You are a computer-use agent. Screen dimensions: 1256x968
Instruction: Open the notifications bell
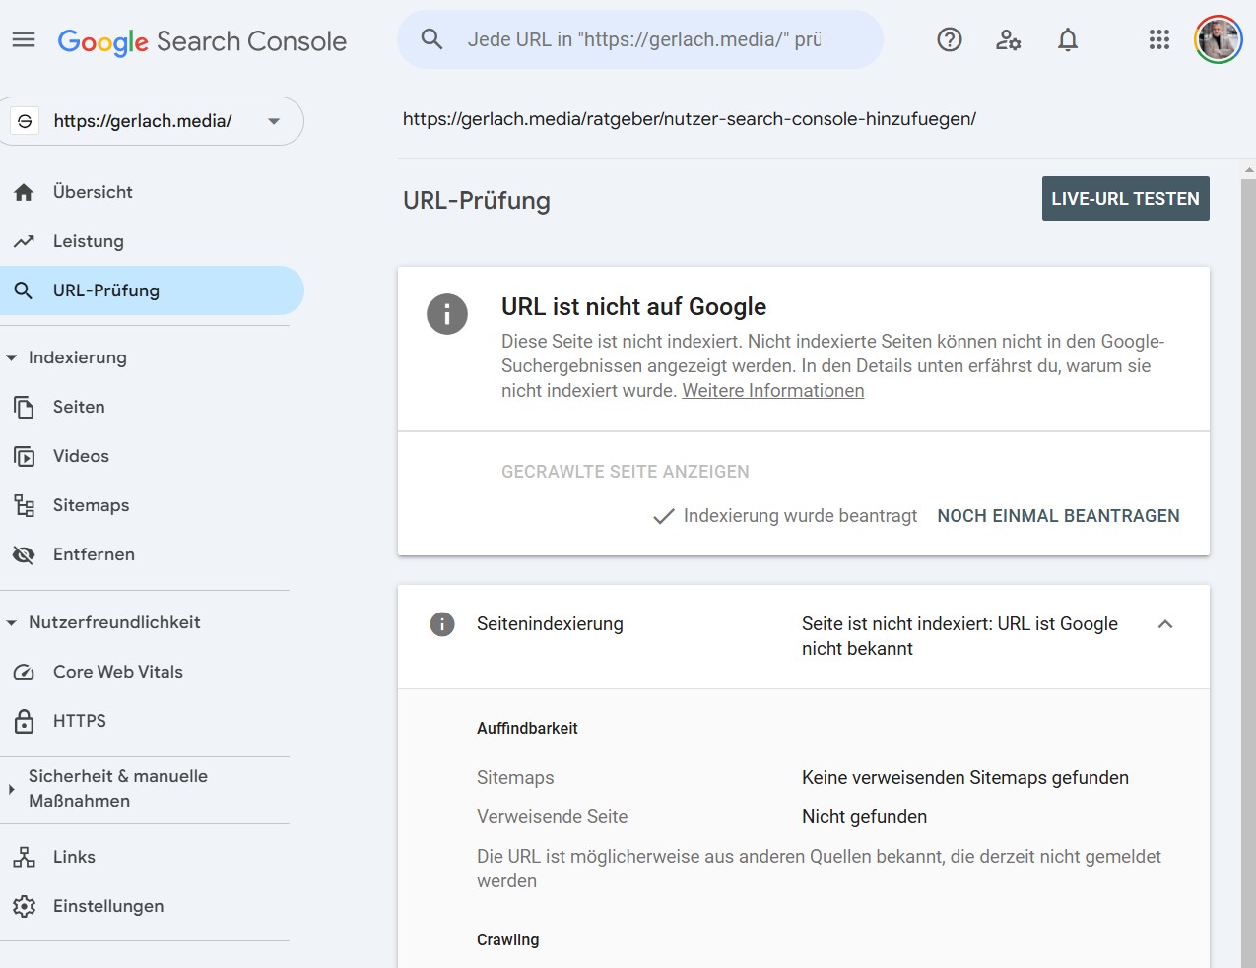[1067, 40]
